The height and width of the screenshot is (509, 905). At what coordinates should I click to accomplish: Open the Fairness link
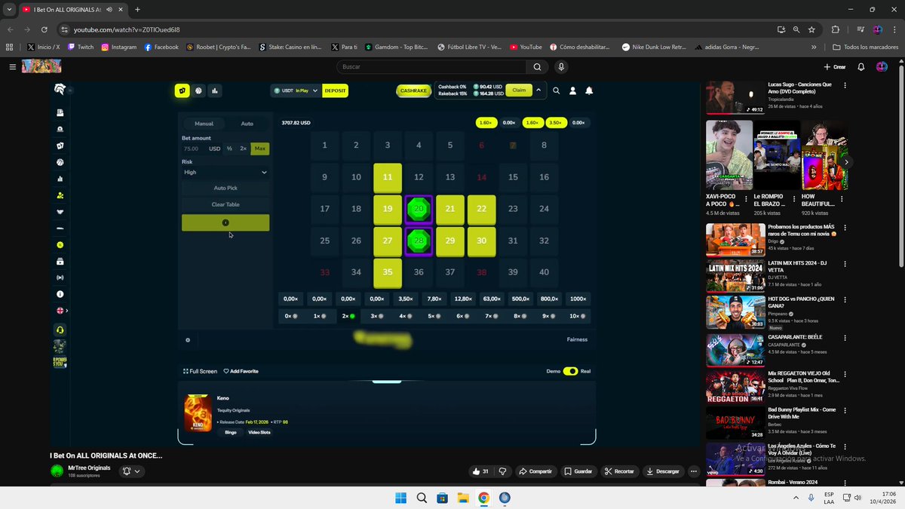pos(577,339)
